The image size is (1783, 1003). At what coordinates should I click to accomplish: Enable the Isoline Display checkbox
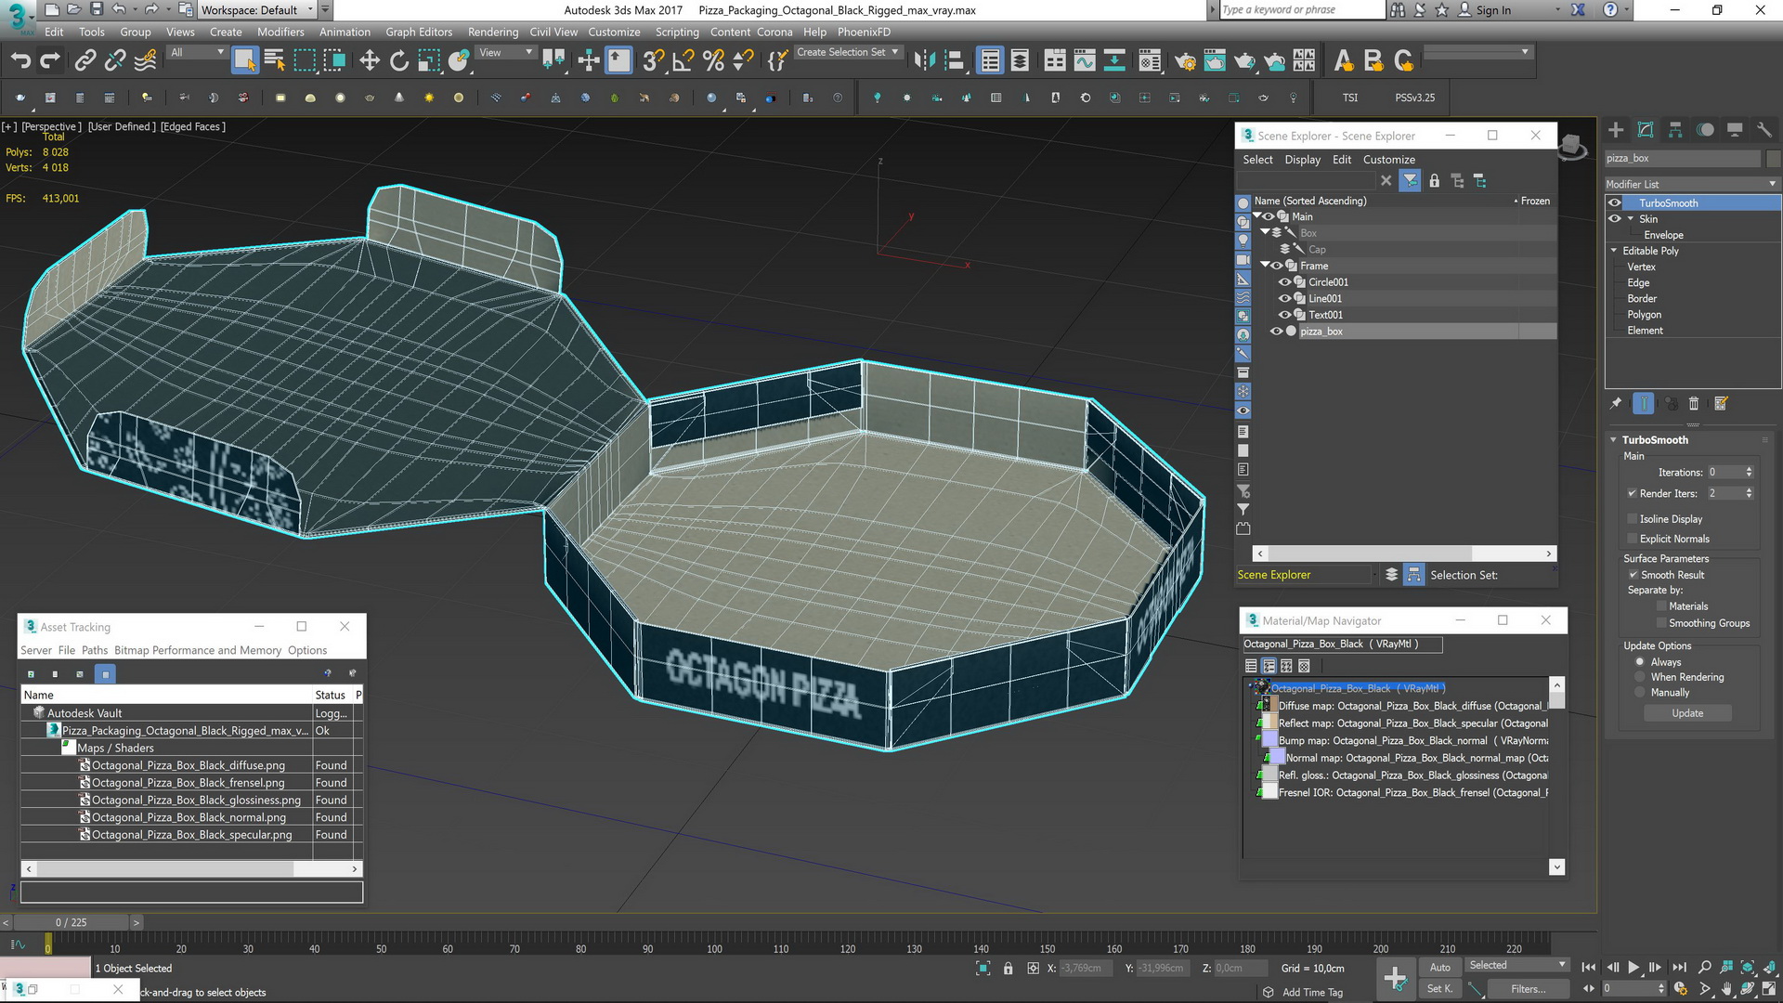coord(1632,519)
